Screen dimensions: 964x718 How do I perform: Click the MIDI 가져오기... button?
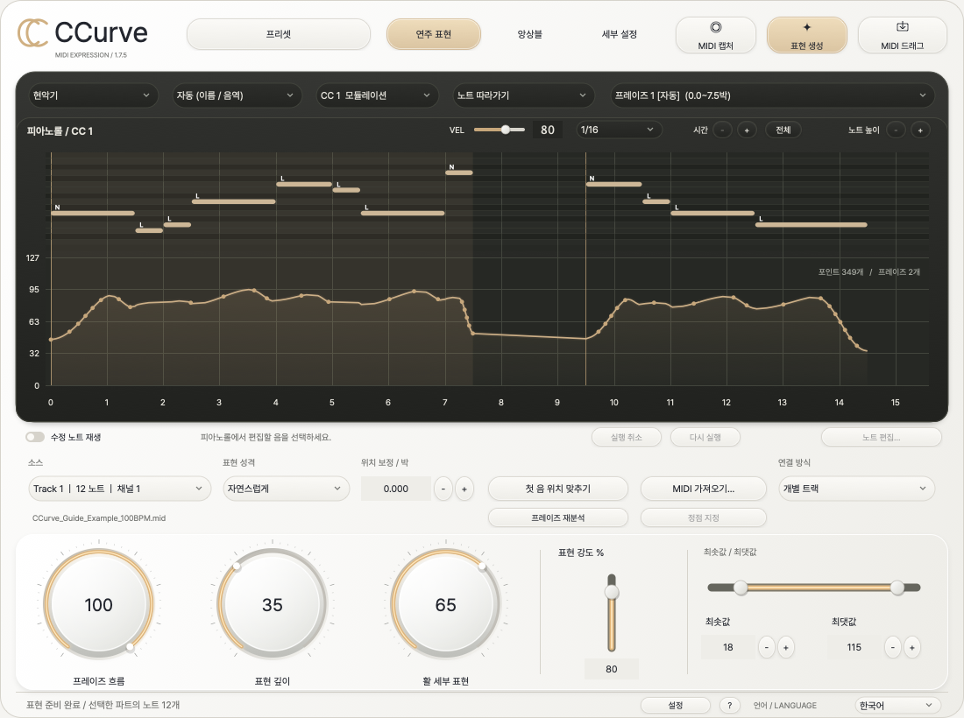coord(704,489)
